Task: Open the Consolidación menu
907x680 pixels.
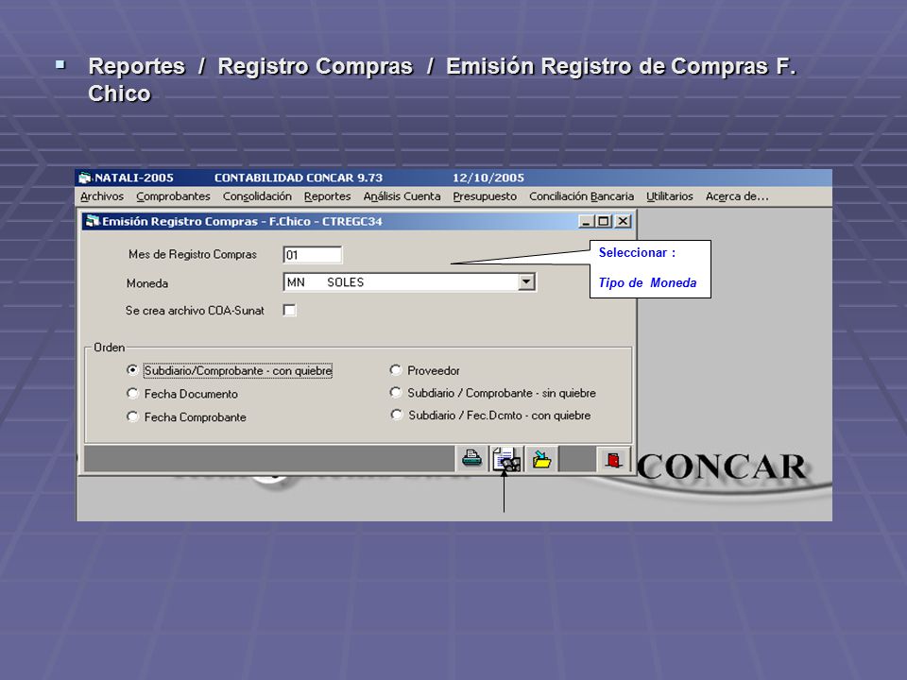Action: (257, 196)
